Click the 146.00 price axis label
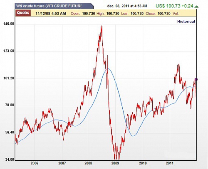The height and width of the screenshot is (169, 208). [x=9, y=24]
